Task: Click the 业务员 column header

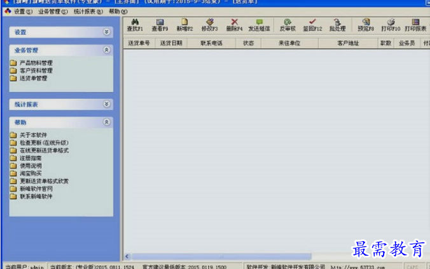Action: click(x=406, y=43)
